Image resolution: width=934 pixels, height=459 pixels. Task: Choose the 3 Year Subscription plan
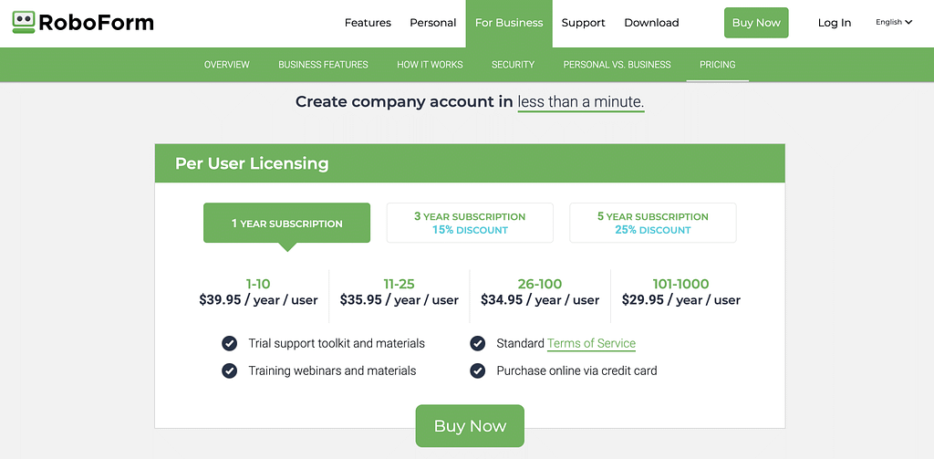[470, 224]
